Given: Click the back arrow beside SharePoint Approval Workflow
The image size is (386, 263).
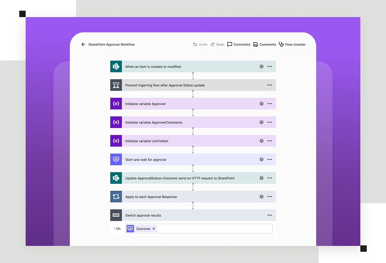Looking at the screenshot, I should pyautogui.click(x=83, y=45).
